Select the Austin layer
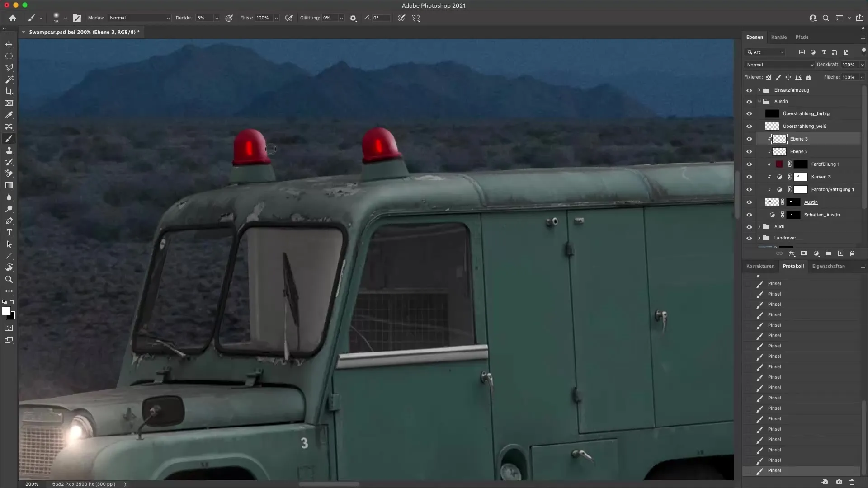The width and height of the screenshot is (868, 488). 811,202
